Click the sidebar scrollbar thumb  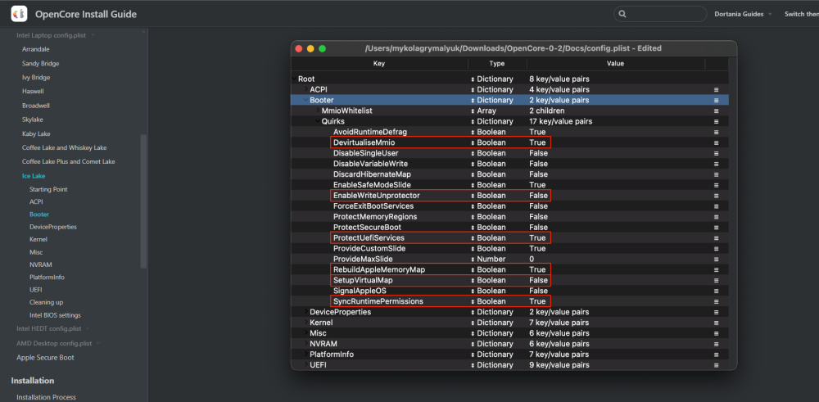(143, 201)
